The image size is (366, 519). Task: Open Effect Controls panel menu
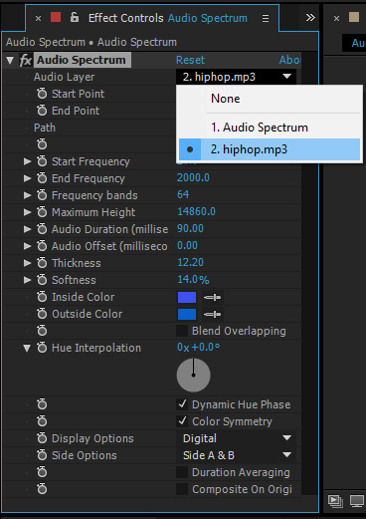tap(266, 18)
